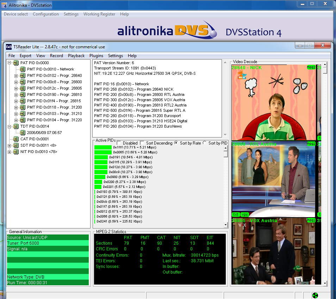Open the Plugins menu in TSReader

96,56
